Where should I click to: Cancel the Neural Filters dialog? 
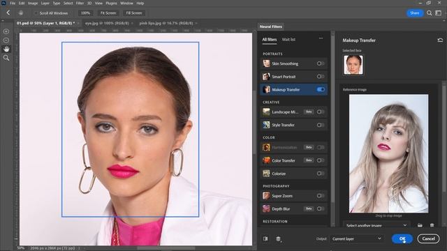click(x=428, y=238)
